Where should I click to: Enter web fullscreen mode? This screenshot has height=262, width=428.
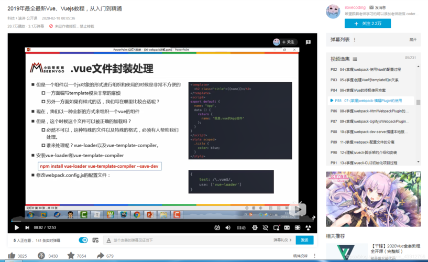298,227
